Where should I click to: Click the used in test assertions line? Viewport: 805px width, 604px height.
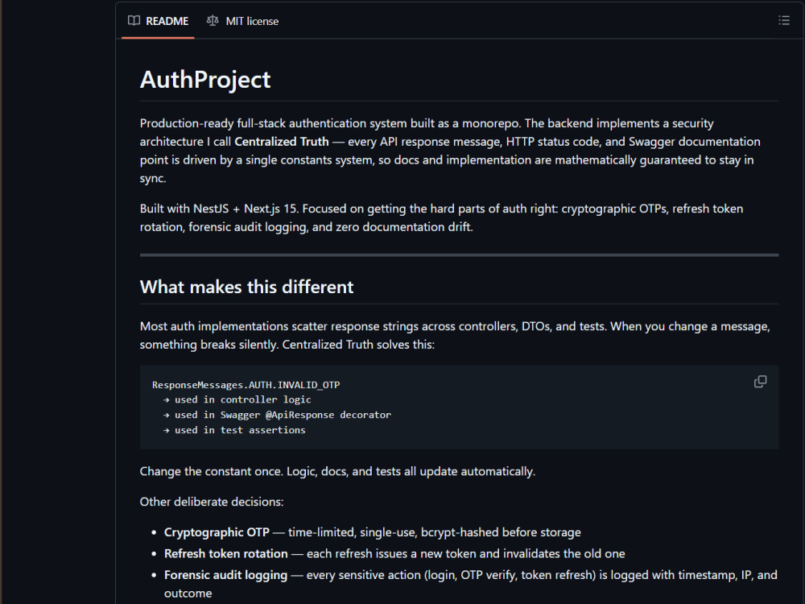[x=234, y=430]
